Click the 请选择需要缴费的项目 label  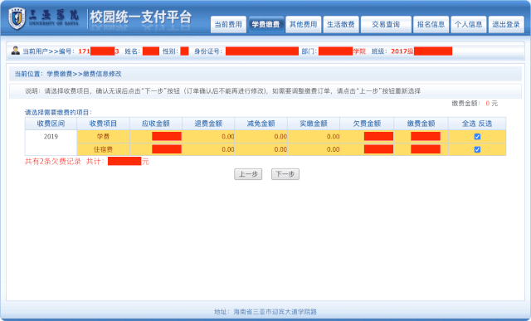click(x=58, y=113)
